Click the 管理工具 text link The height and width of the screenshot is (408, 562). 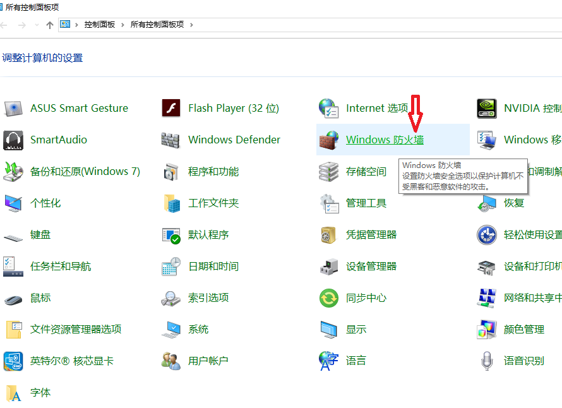(366, 203)
